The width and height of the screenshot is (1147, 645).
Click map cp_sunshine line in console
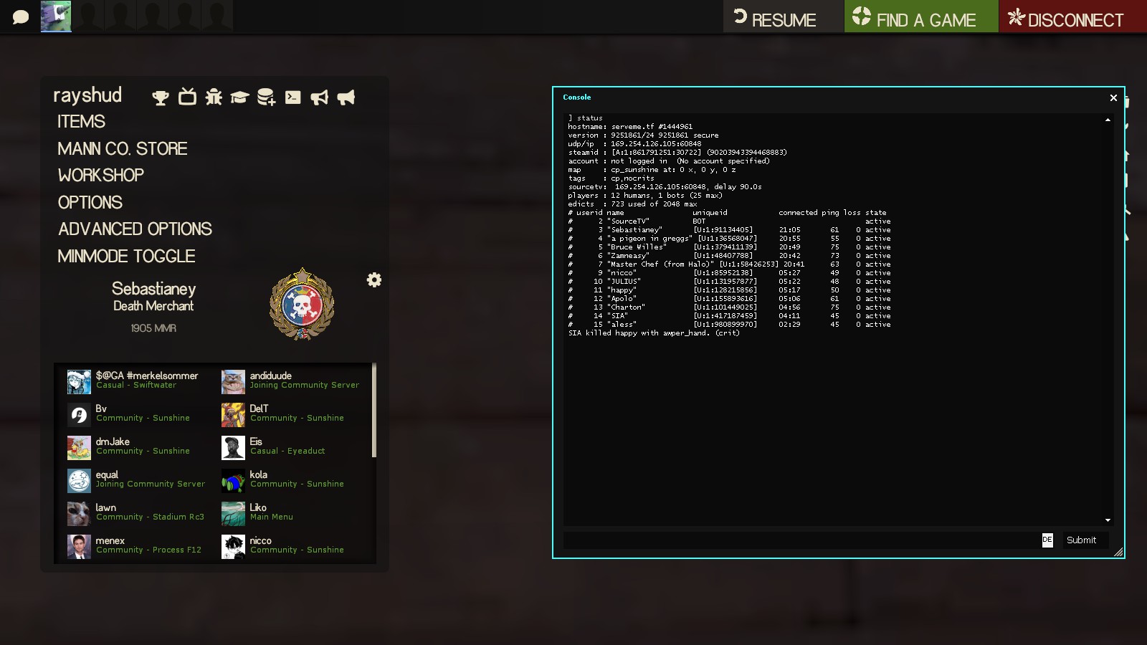click(652, 170)
